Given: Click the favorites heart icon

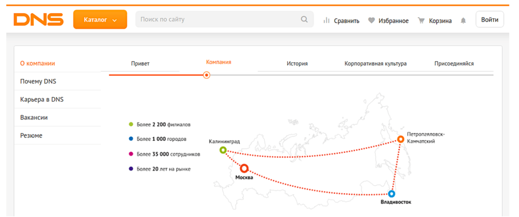Looking at the screenshot, I should 372,21.
